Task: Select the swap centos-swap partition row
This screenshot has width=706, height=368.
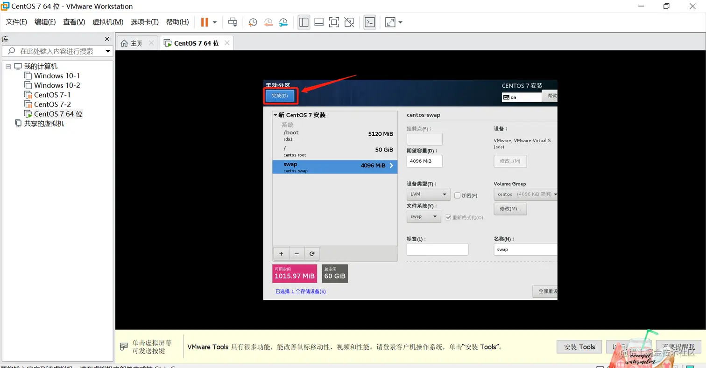Action: coord(335,167)
